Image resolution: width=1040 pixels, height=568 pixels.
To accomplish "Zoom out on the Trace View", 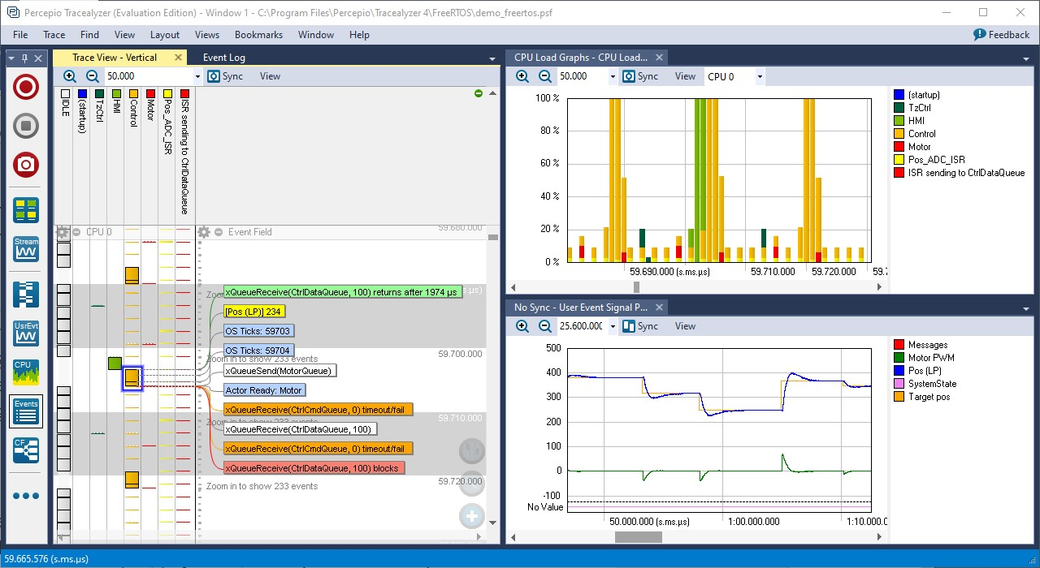I will pyautogui.click(x=93, y=76).
